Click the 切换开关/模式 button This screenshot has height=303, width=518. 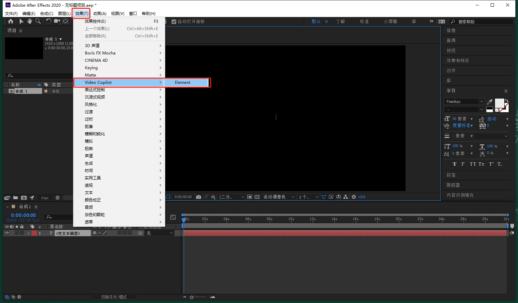114,297
